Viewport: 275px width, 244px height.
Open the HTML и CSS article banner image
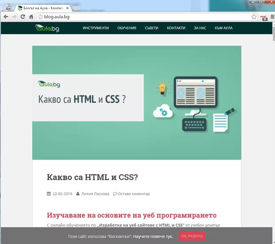click(137, 103)
